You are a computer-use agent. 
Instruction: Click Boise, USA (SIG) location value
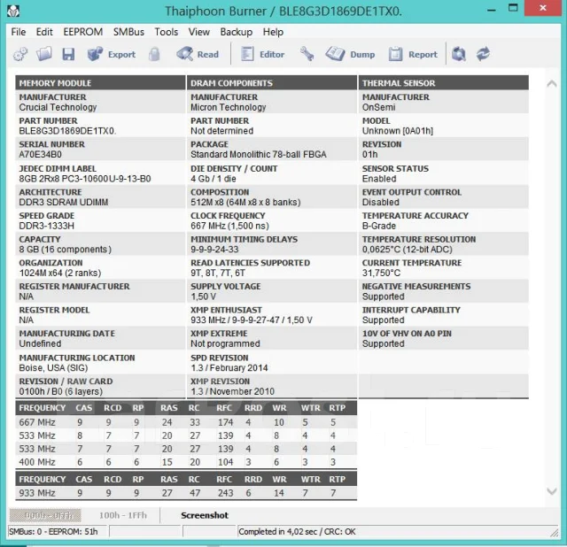tap(53, 368)
